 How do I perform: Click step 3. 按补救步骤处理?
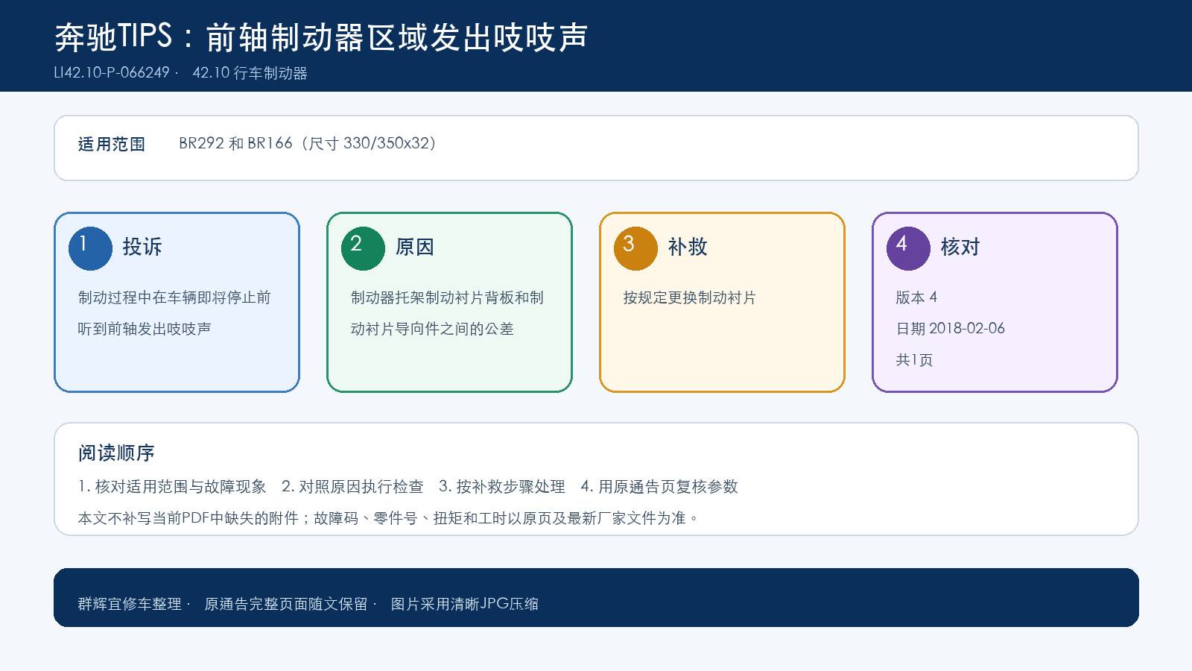(502, 487)
